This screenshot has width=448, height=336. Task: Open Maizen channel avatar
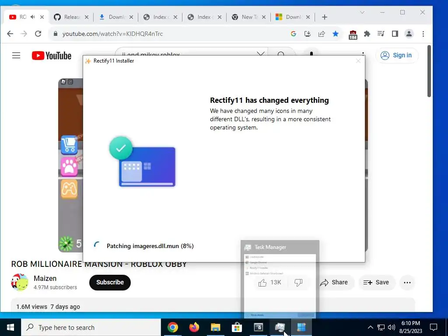pos(19,282)
